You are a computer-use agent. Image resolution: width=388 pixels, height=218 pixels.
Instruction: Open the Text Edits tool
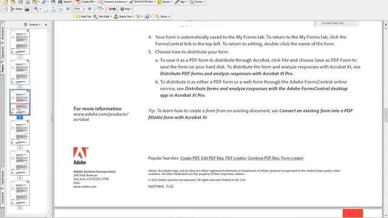pos(102,16)
